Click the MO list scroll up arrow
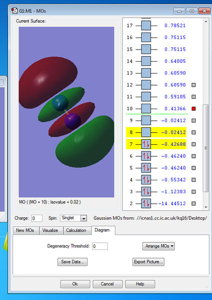The height and width of the screenshot is (300, 212). pos(205,22)
